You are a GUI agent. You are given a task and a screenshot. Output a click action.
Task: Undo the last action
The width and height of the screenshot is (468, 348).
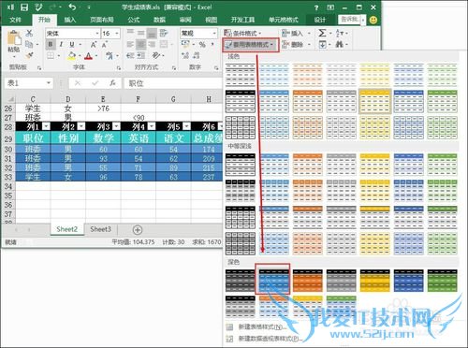(x=72, y=7)
